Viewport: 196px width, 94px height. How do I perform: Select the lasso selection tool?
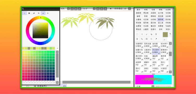pyautogui.click(x=142, y=34)
